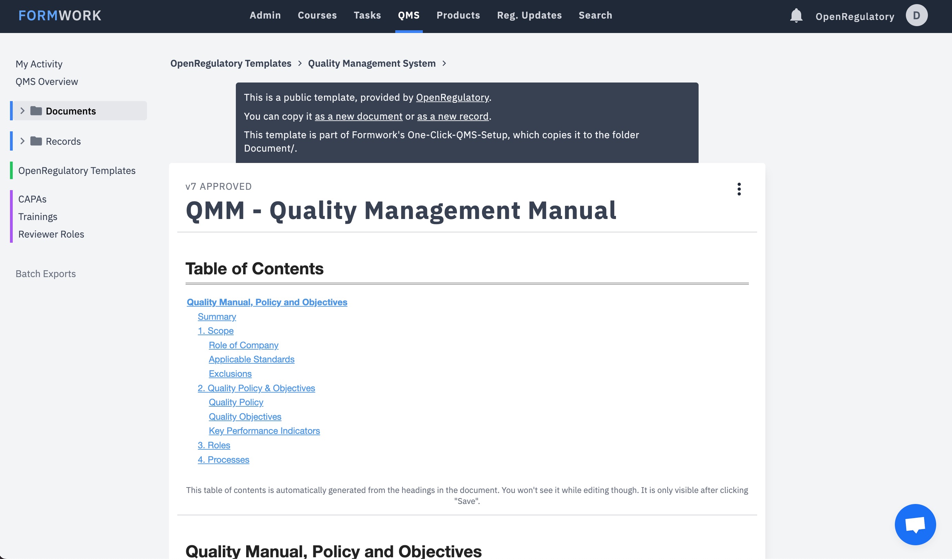
Task: Open the Products nav item
Action: tap(458, 15)
